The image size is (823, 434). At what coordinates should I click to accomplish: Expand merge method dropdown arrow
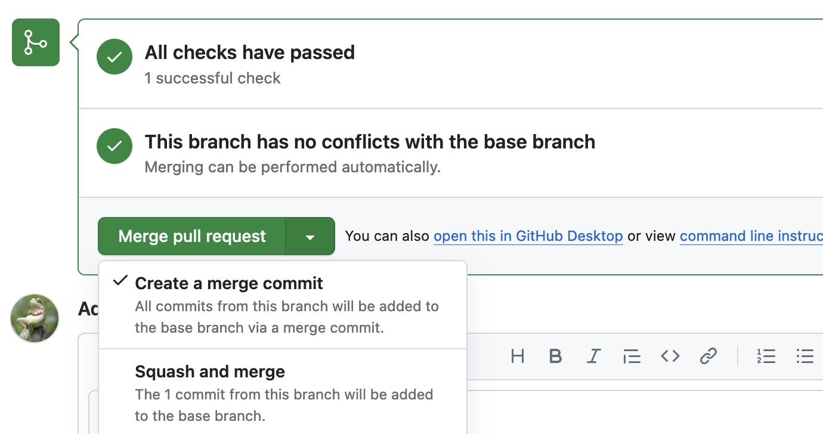[310, 237]
